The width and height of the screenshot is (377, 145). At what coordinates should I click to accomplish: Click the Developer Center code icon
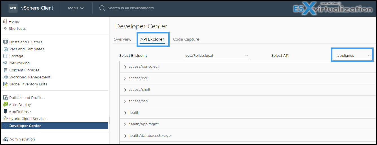(x=5, y=126)
